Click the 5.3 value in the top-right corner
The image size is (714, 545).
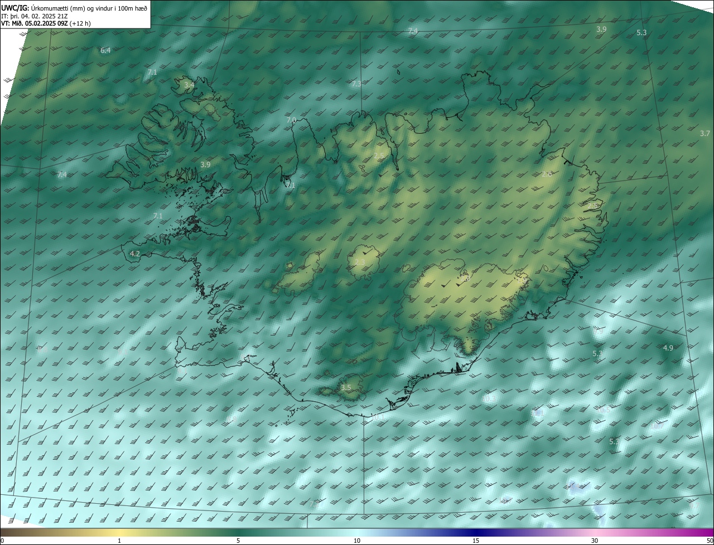(641, 33)
